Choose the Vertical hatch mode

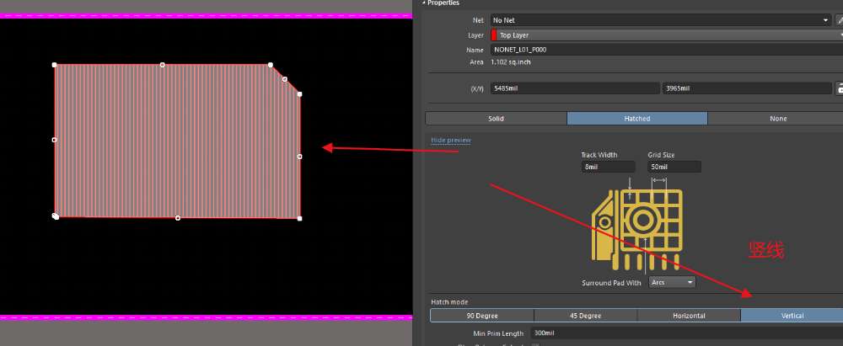pos(792,316)
